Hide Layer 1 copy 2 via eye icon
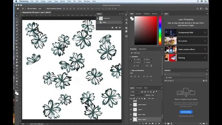The height and width of the screenshot is (125, 222). pos(131,119)
